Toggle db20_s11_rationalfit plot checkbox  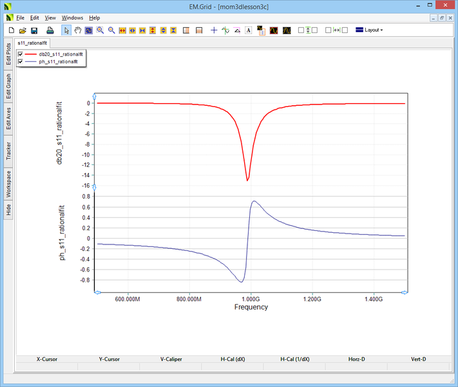point(21,54)
